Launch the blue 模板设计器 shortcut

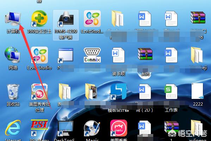tap(118, 92)
